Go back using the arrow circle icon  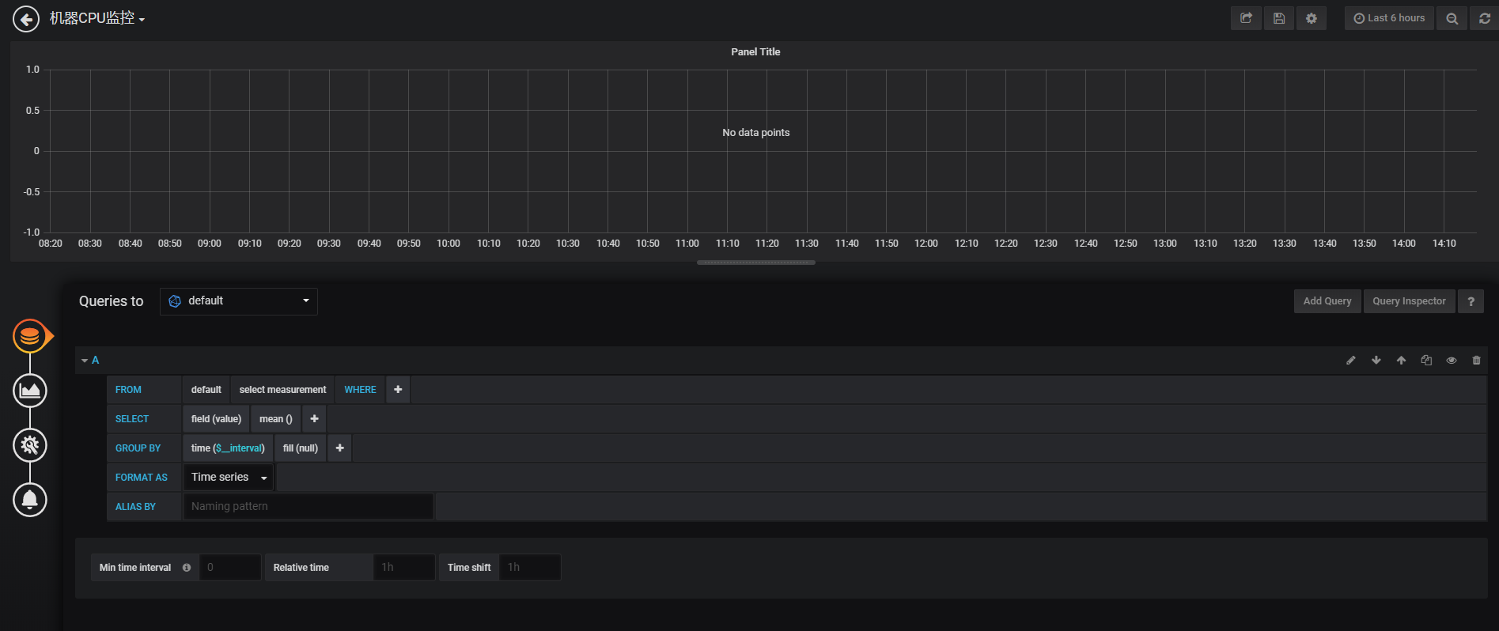(26, 19)
